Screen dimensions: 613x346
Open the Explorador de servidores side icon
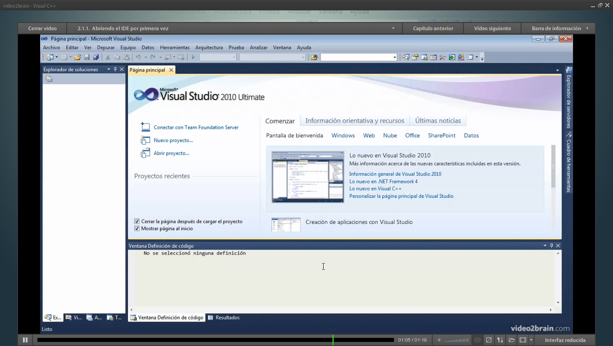[x=569, y=70]
